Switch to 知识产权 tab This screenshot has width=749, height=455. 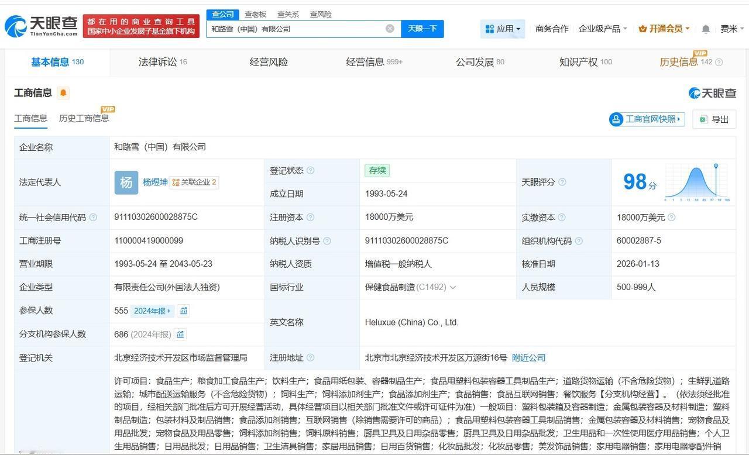(586, 62)
